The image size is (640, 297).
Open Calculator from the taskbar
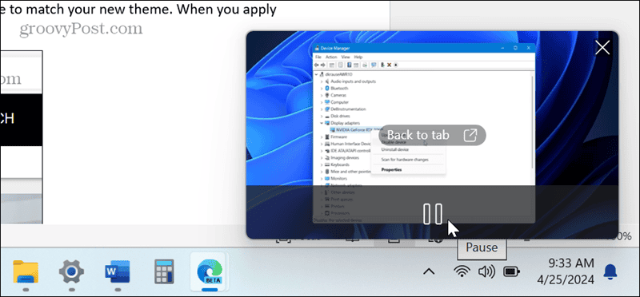click(164, 271)
